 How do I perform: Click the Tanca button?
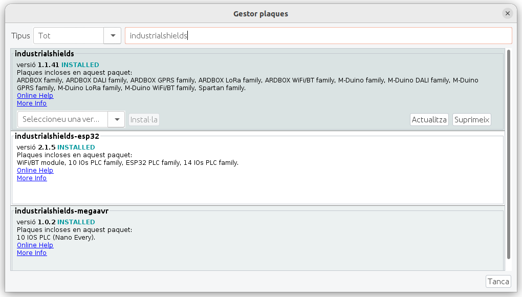[498, 281]
